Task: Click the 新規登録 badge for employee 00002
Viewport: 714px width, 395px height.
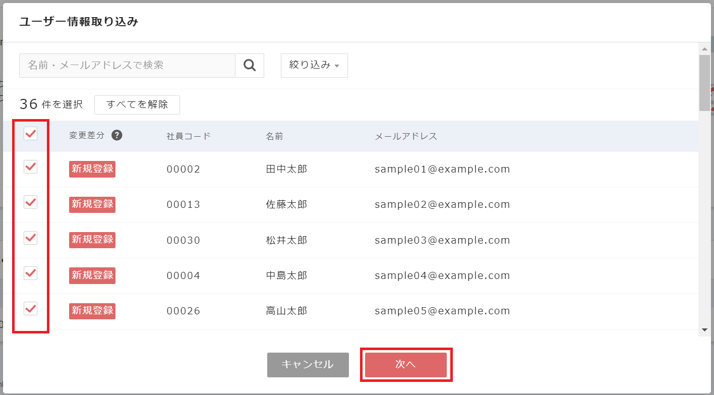Action: coord(92,169)
